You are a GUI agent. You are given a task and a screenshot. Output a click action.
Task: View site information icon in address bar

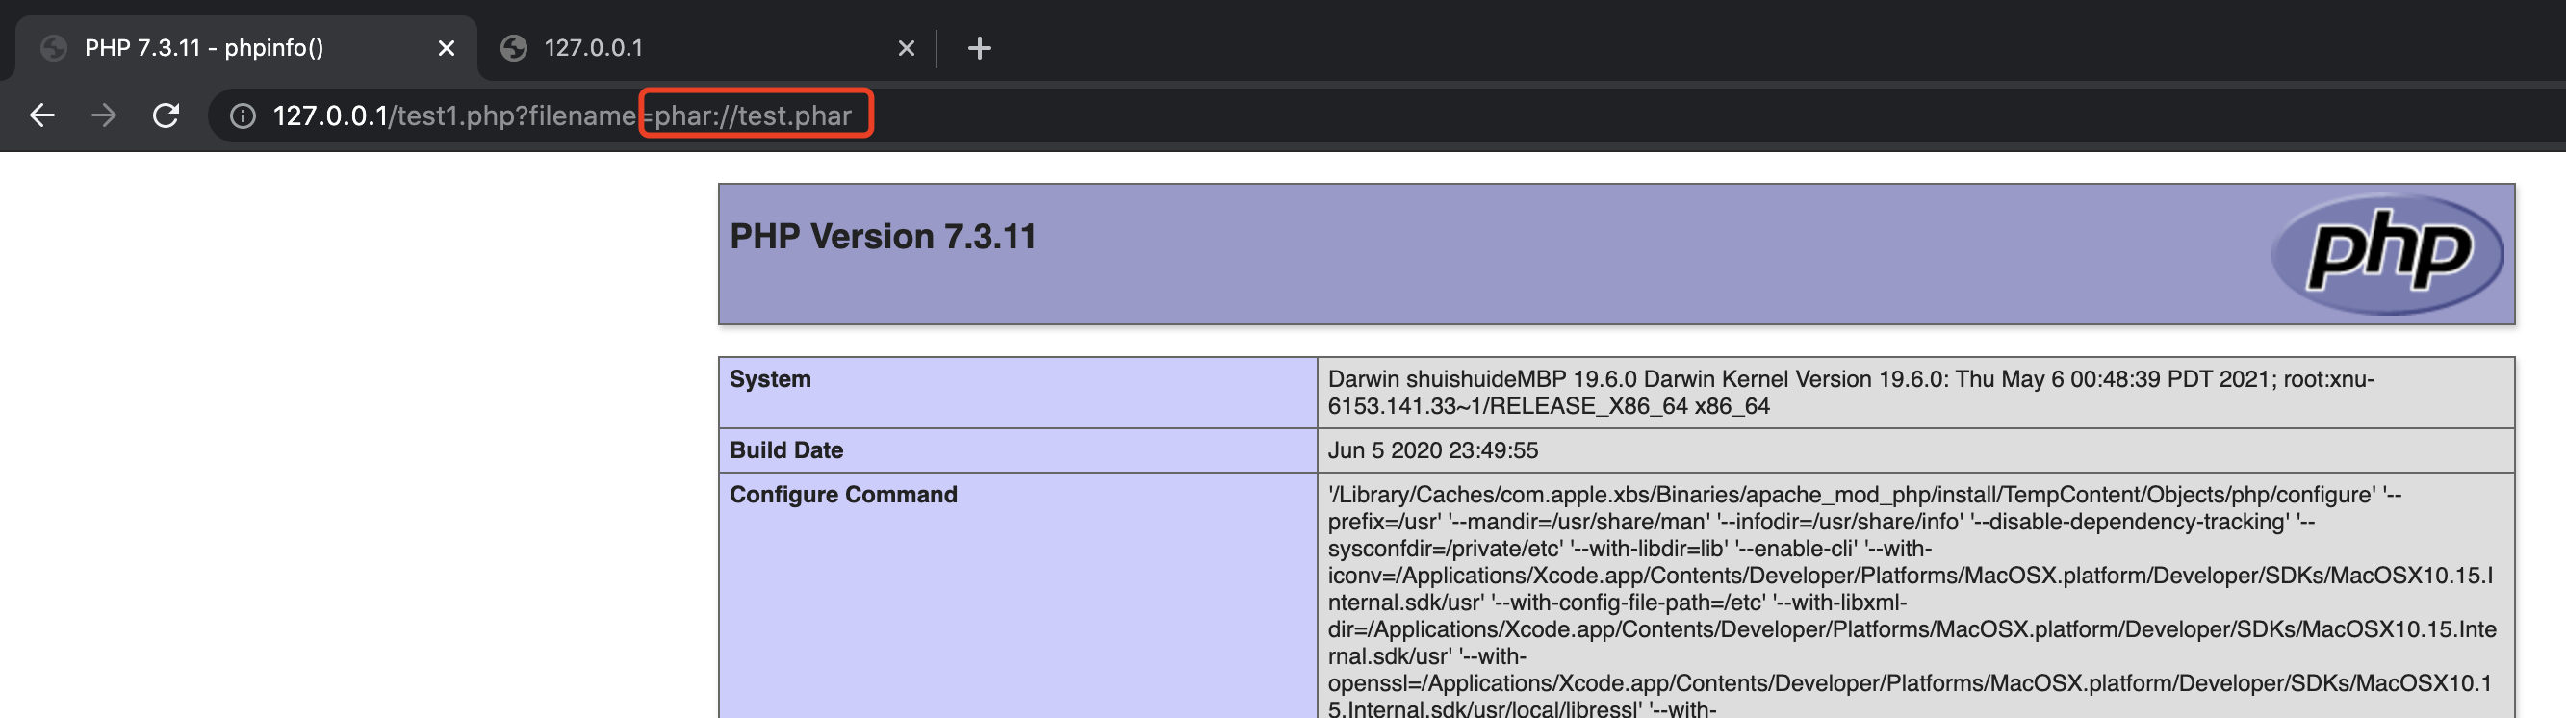pyautogui.click(x=242, y=116)
